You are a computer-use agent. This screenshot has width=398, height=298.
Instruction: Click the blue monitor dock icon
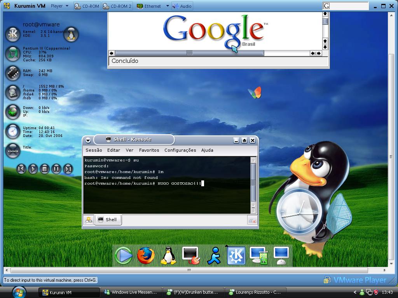[281, 255]
